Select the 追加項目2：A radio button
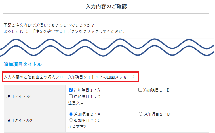Viewport: 215px width, 133px height. click(71, 114)
